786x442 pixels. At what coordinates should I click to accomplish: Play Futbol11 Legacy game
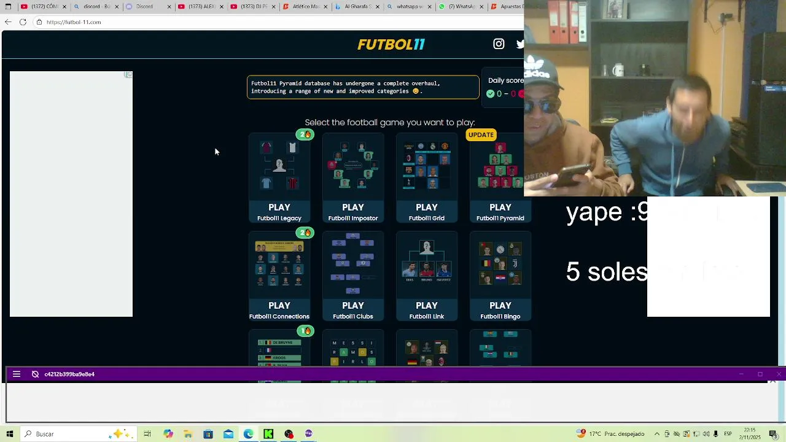point(279,178)
